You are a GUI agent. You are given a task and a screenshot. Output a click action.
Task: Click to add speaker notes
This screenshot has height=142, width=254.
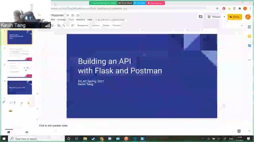coord(53,126)
